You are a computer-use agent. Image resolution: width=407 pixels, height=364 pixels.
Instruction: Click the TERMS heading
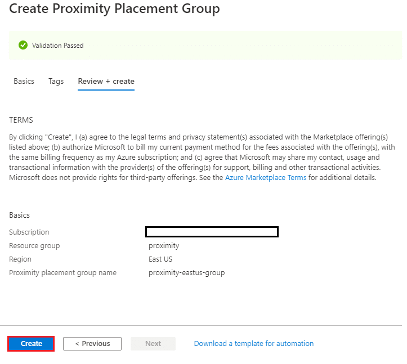21,120
